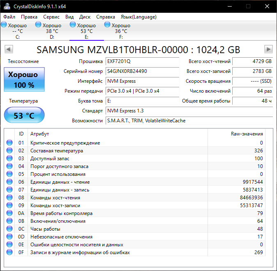Screen dimensions: 277x271
Task: Click rotation rate value ---- (SSD)
Action: [x=253, y=81]
